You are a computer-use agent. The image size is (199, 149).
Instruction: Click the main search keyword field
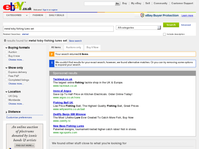click(x=58, y=29)
